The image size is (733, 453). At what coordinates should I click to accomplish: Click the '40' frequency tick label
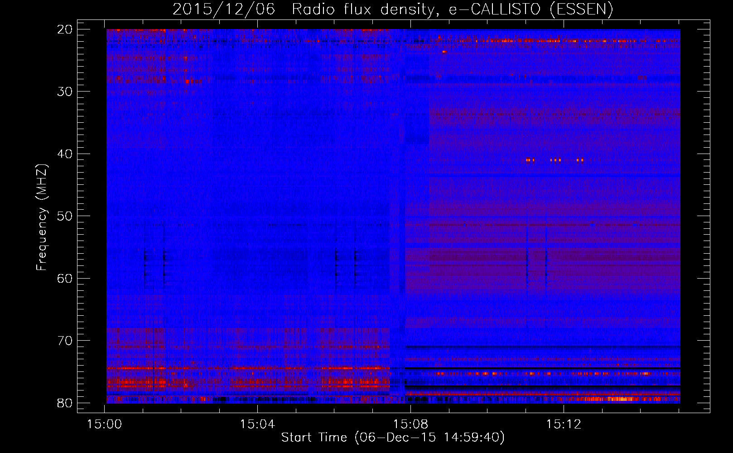(x=65, y=154)
